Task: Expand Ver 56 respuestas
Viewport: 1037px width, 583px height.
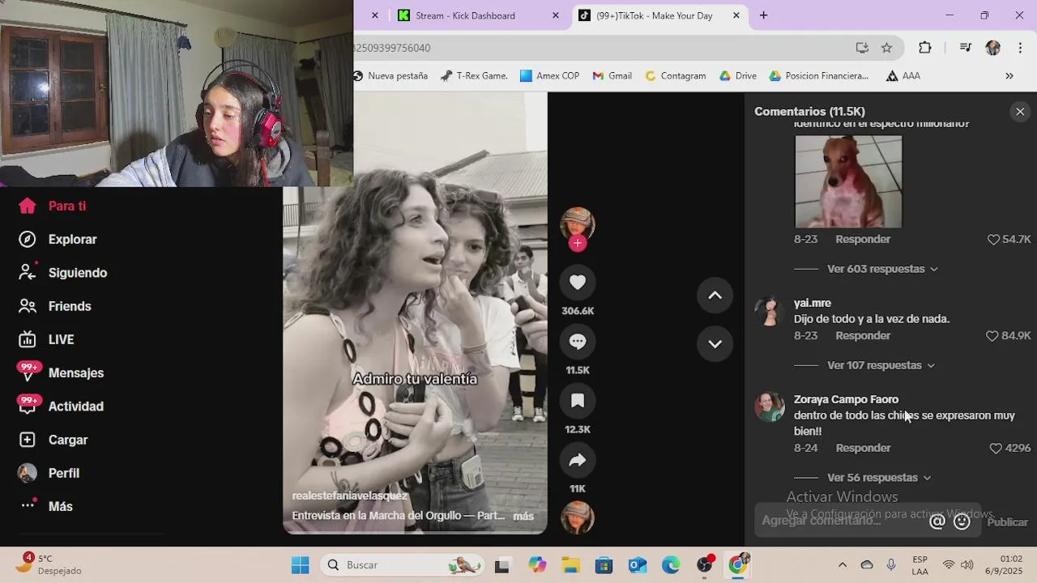Action: point(879,478)
